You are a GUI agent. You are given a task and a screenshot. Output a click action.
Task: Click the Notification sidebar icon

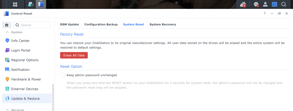click(x=7, y=69)
